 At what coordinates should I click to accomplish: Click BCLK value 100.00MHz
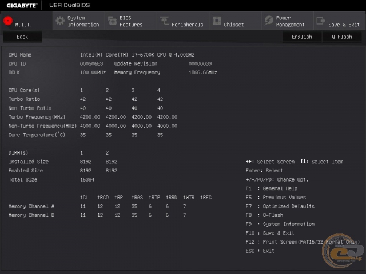click(x=93, y=72)
